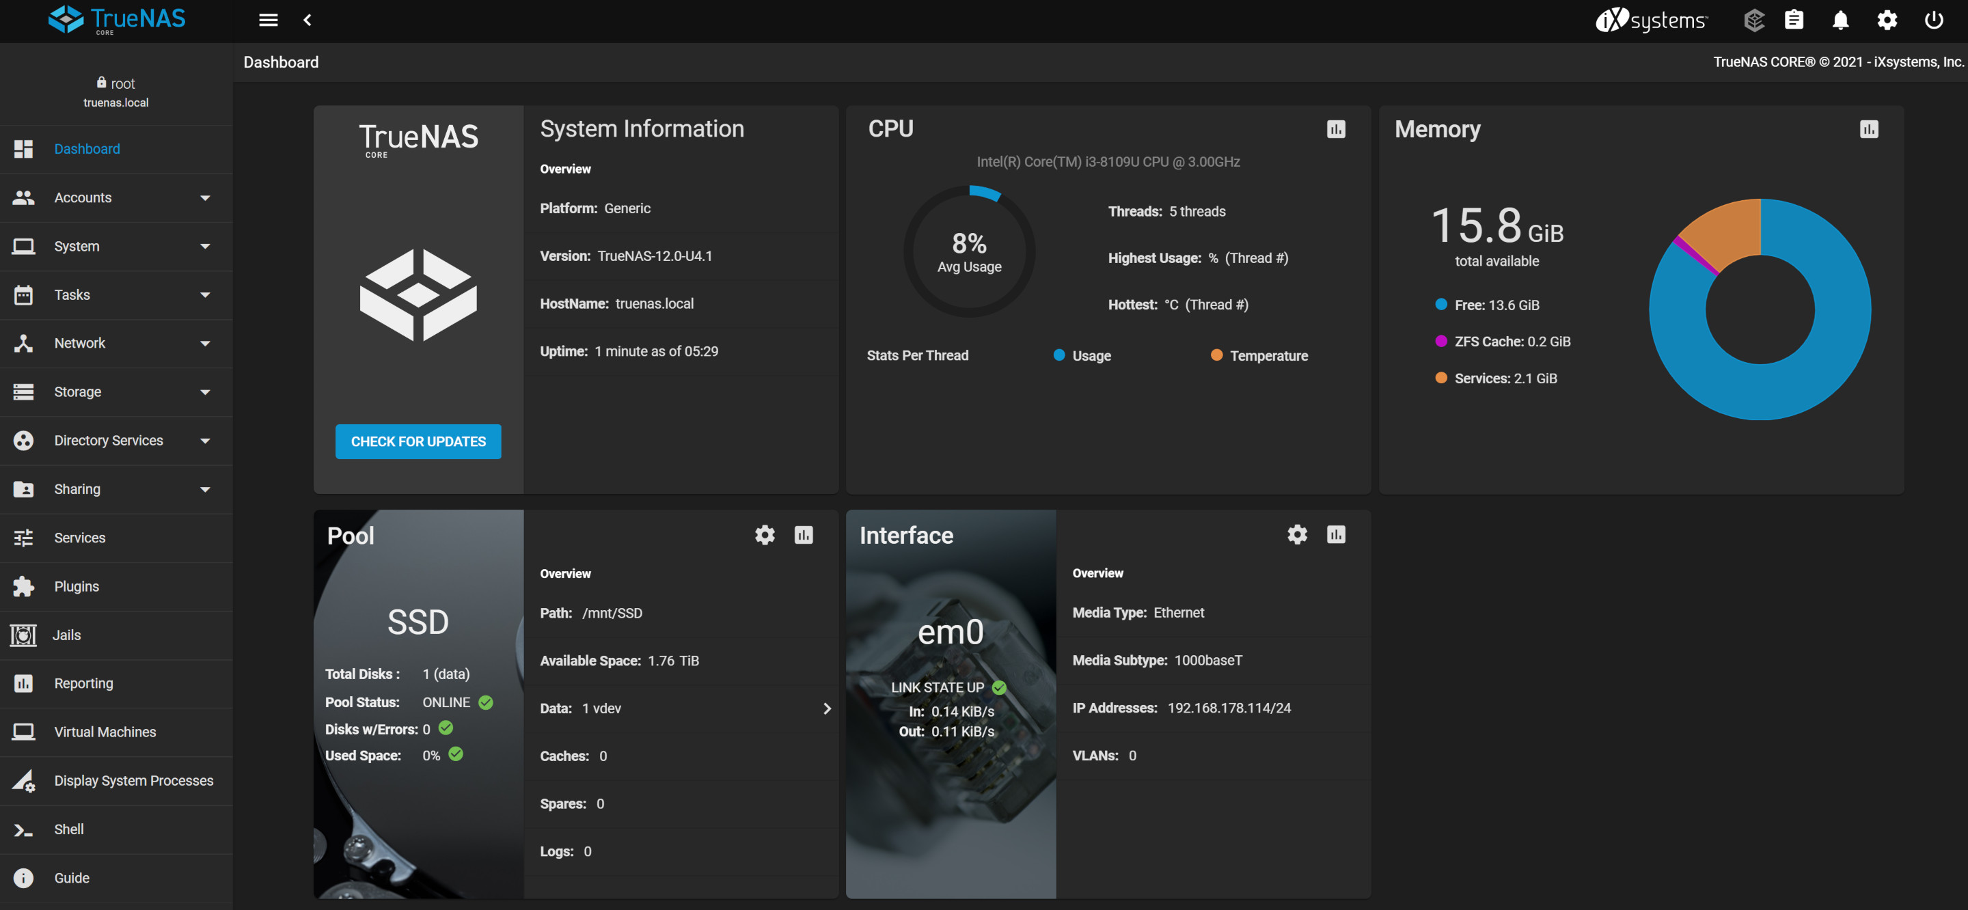Open the Reporting menu item
1968x910 pixels.
(116, 683)
